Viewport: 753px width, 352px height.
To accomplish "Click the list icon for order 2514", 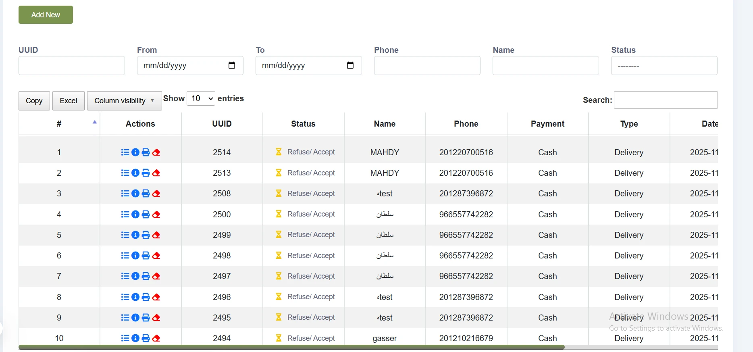I will tap(125, 152).
